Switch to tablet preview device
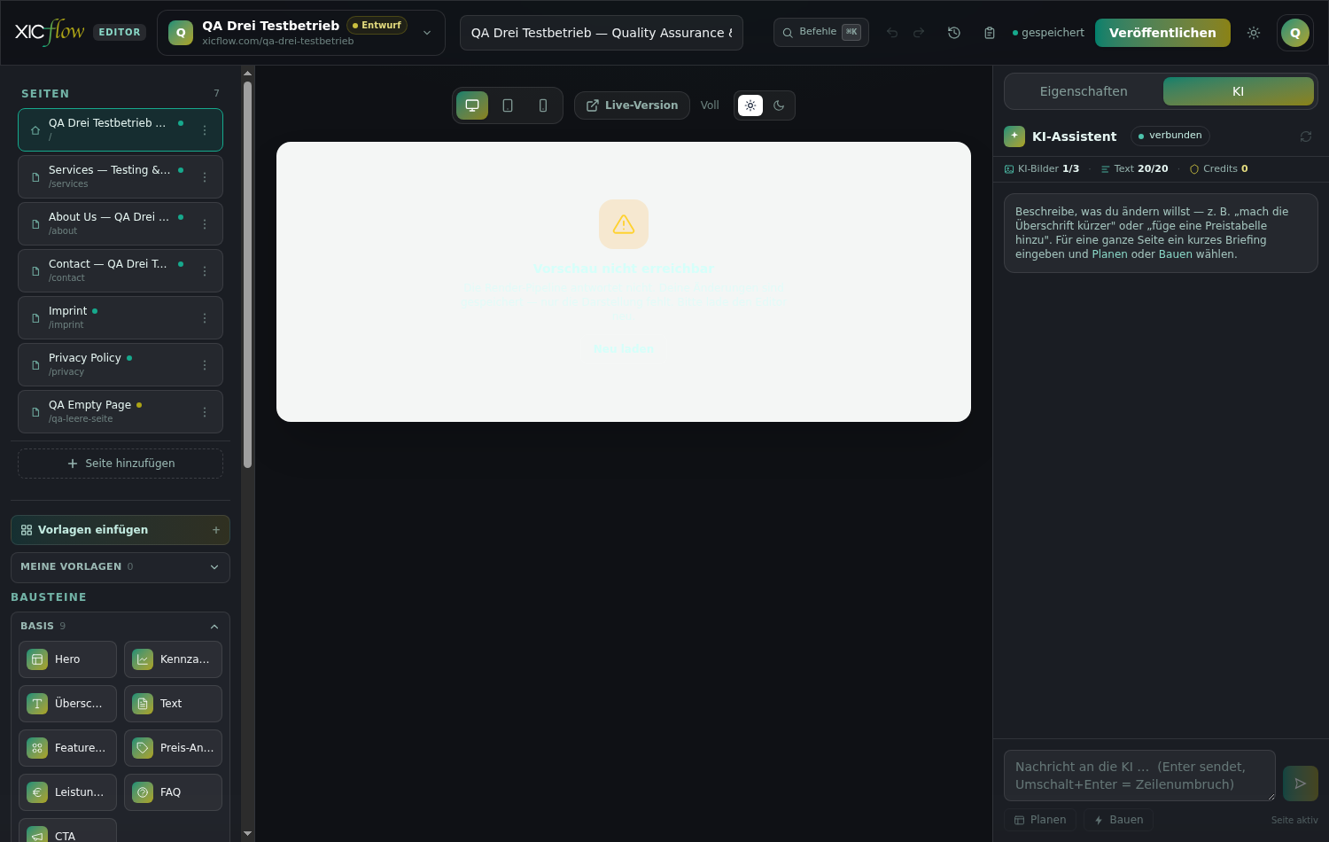This screenshot has width=1329, height=842. pyautogui.click(x=508, y=105)
